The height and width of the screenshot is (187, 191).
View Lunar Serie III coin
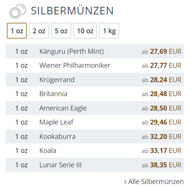(95, 165)
